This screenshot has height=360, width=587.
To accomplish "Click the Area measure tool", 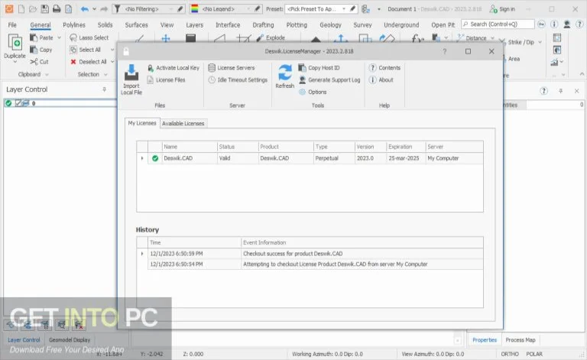I will coord(514,59).
